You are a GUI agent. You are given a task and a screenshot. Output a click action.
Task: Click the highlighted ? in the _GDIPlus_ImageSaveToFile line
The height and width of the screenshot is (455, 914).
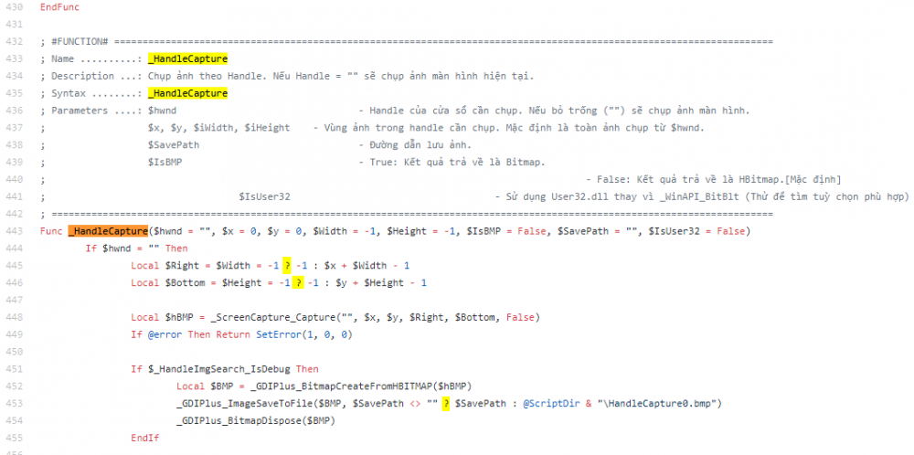tap(446, 404)
